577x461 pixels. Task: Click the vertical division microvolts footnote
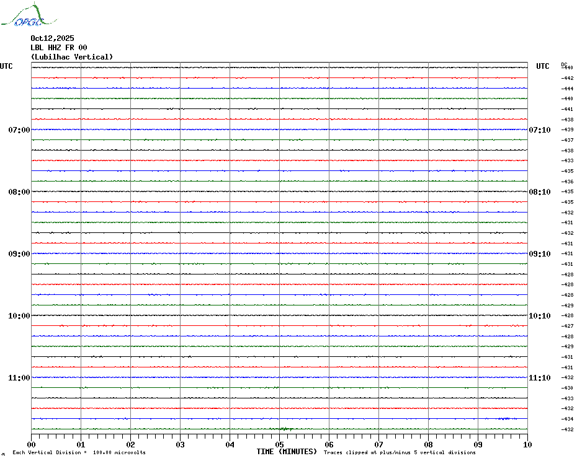(79, 452)
